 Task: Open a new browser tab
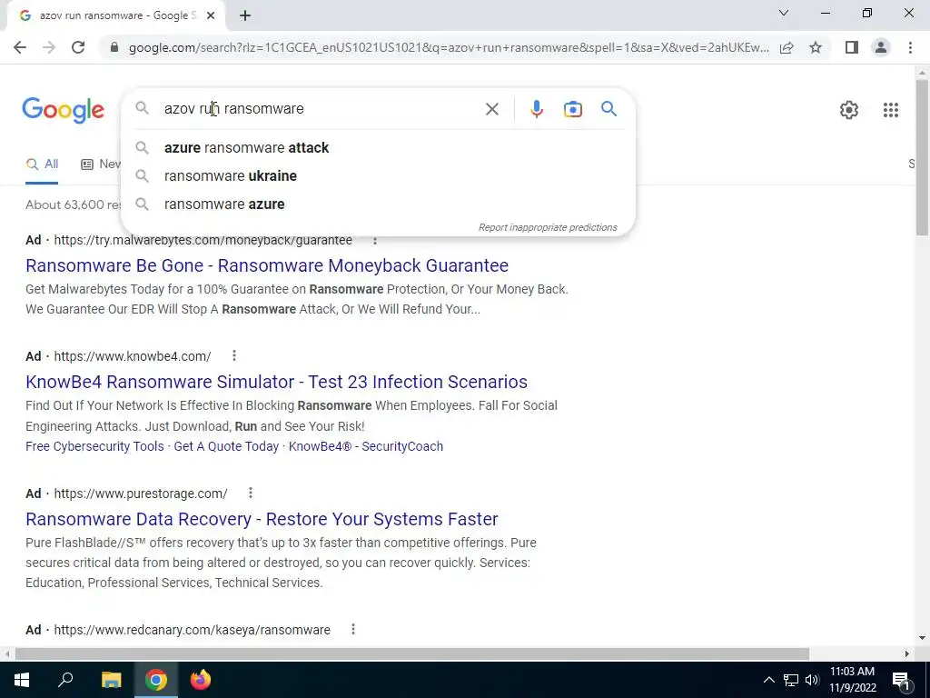pyautogui.click(x=245, y=16)
